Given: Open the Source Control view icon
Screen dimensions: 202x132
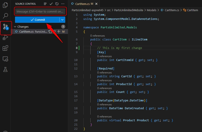Looking at the screenshot, I should pyautogui.click(x=6, y=27).
